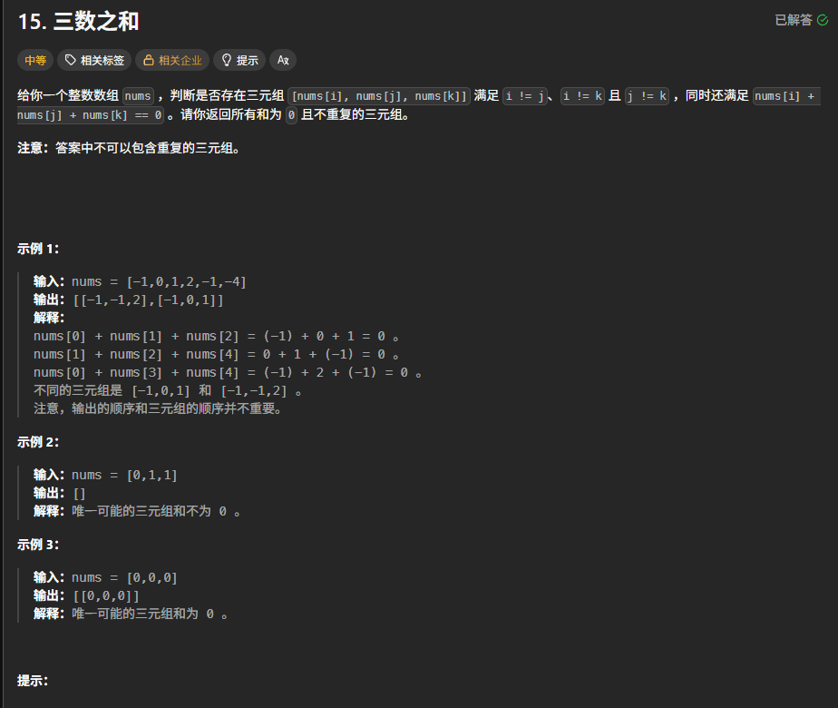The height and width of the screenshot is (708, 838).
Task: Click the bottom 提示: section heading
Action: (33, 681)
